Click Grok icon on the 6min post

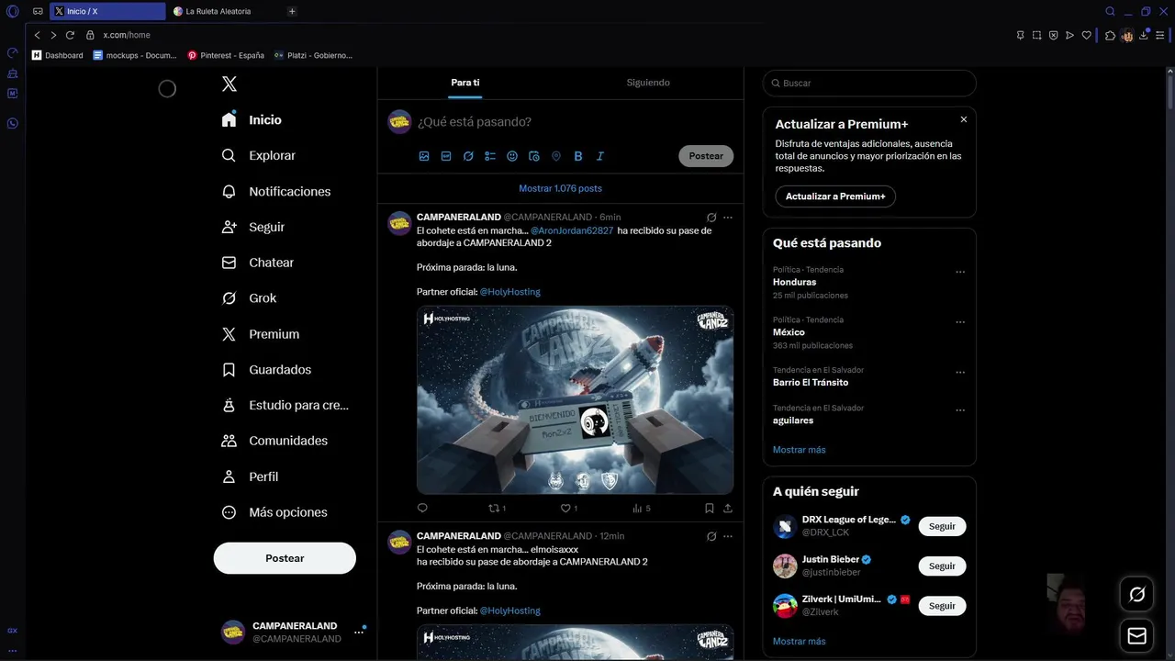pos(711,218)
